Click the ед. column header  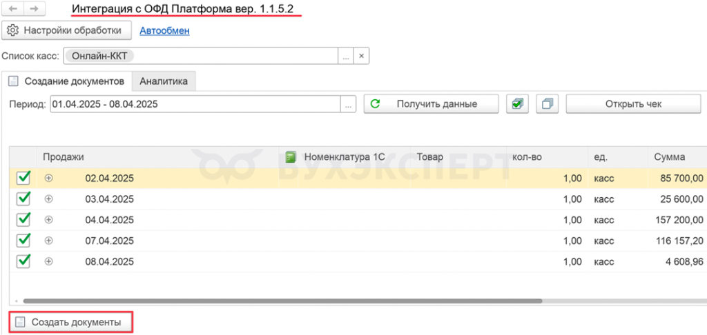click(x=618, y=157)
